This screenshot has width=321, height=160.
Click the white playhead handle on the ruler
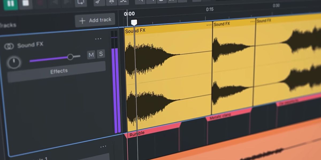coord(134,22)
